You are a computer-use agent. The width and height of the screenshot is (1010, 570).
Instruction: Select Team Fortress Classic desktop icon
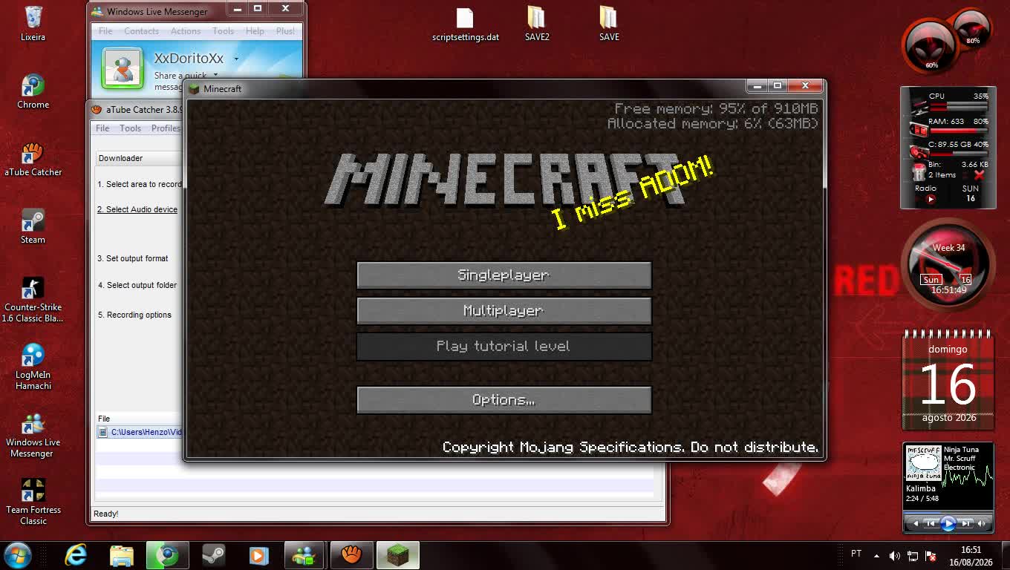(x=33, y=502)
